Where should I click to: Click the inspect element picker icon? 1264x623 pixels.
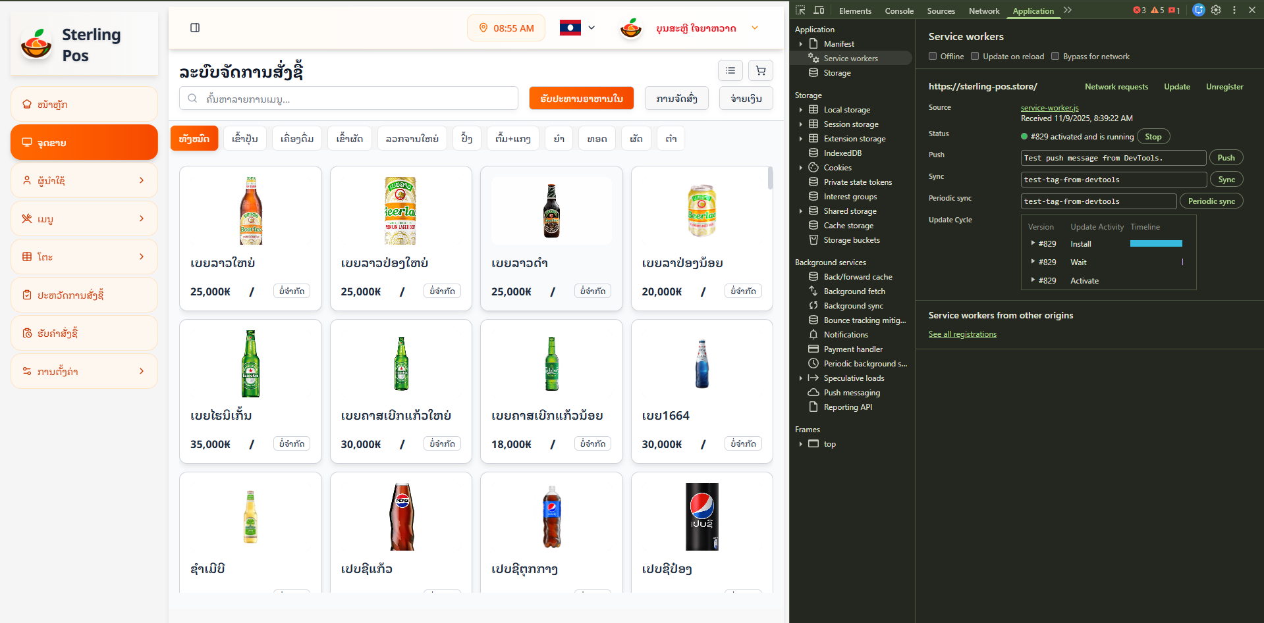[x=800, y=11]
